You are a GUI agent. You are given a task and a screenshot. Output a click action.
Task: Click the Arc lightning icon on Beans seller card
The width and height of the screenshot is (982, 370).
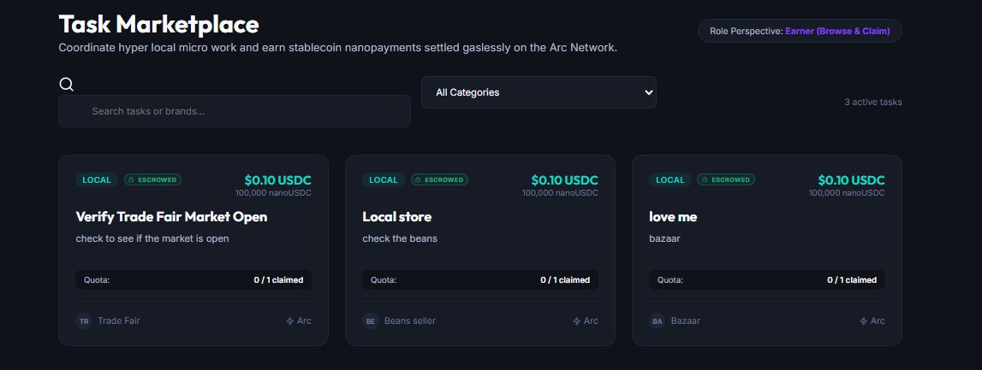pyautogui.click(x=577, y=321)
